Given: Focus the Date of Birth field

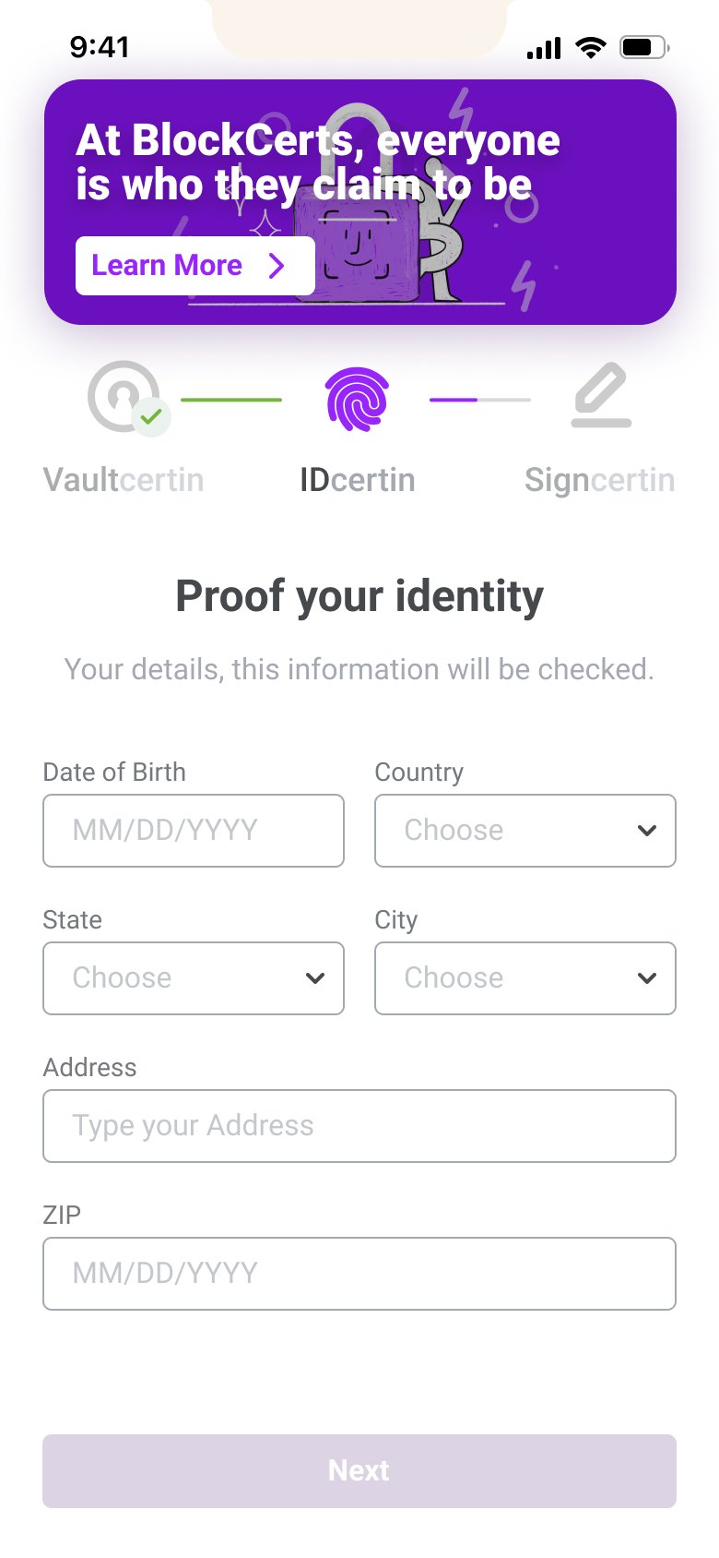Looking at the screenshot, I should [194, 831].
